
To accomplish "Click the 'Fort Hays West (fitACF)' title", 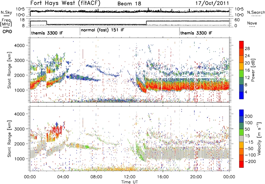I will [65, 3].
